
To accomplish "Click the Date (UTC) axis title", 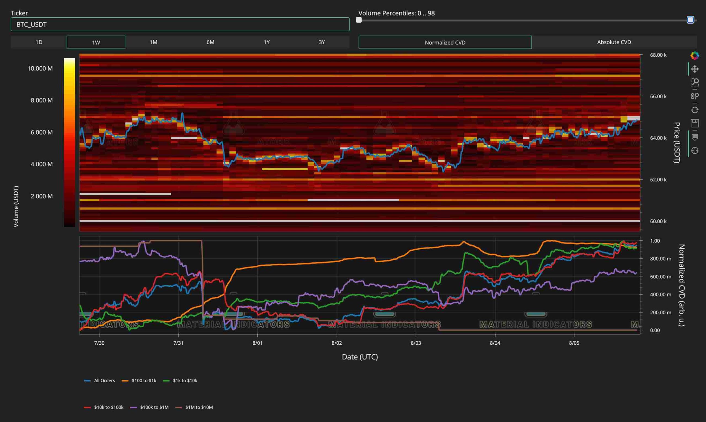I will click(x=360, y=357).
